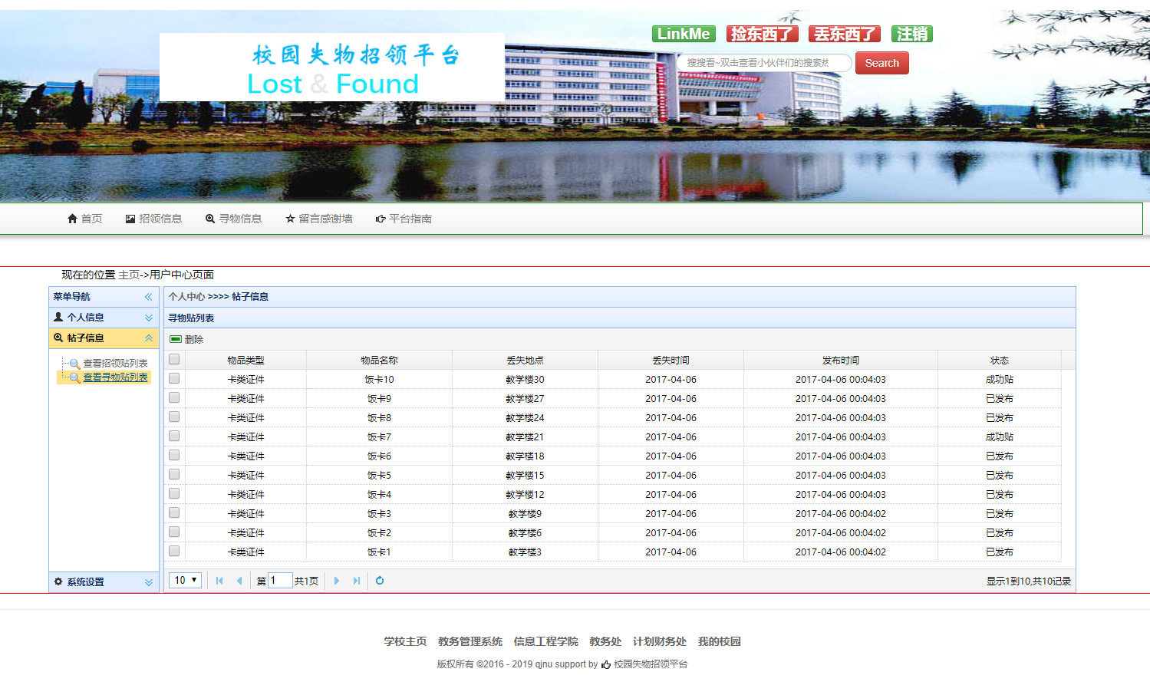Go to the first page arrow icon

[219, 581]
